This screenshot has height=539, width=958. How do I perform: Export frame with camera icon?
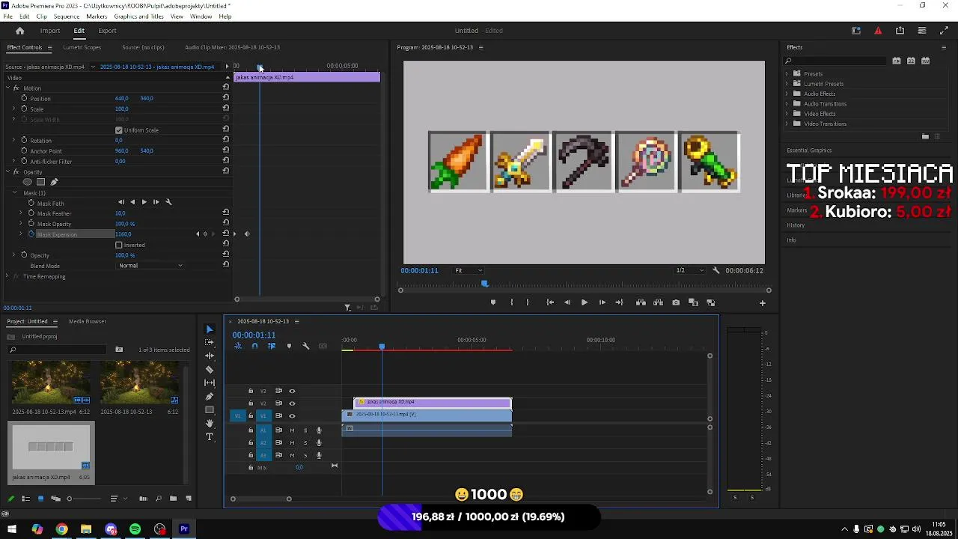676,302
